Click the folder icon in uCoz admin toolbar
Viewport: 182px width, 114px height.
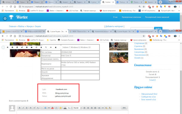click(32, 47)
